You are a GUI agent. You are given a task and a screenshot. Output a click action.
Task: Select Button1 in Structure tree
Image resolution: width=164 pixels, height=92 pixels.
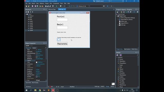click(x=32, y=16)
